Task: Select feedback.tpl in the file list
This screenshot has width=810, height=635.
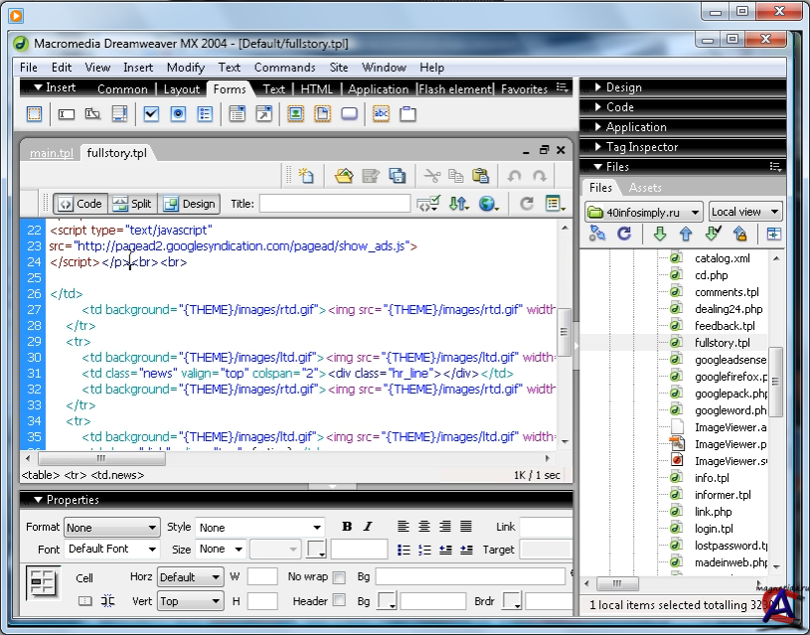Action: [724, 326]
